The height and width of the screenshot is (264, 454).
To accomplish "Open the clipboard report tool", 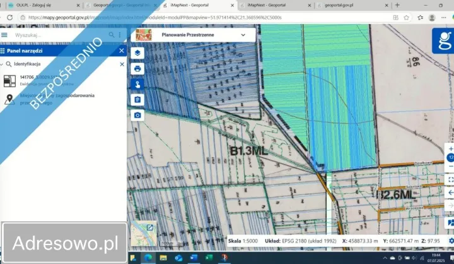I will pos(138,99).
